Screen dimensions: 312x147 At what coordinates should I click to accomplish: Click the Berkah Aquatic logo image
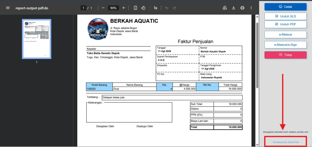(x=98, y=29)
